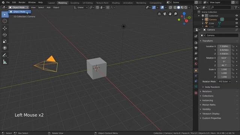Select the Annotate pencil tool

coord(5,55)
